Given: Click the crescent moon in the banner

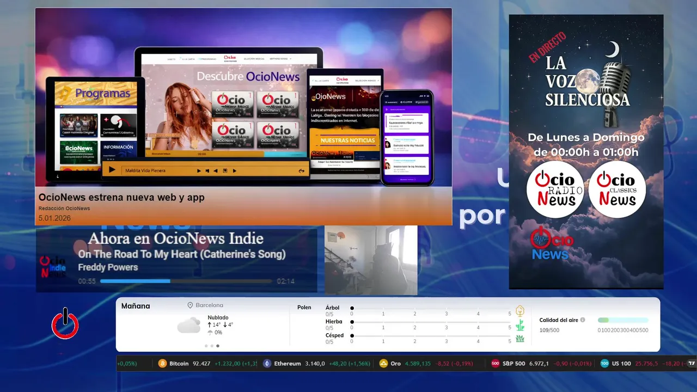Looking at the screenshot, I should click(x=613, y=50).
